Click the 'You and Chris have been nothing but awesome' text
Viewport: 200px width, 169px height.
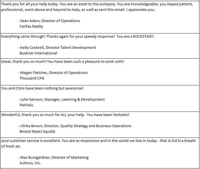(42, 88)
